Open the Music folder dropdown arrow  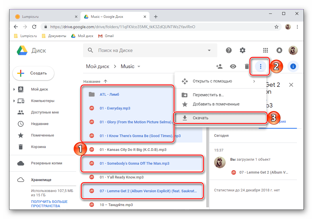point(139,66)
